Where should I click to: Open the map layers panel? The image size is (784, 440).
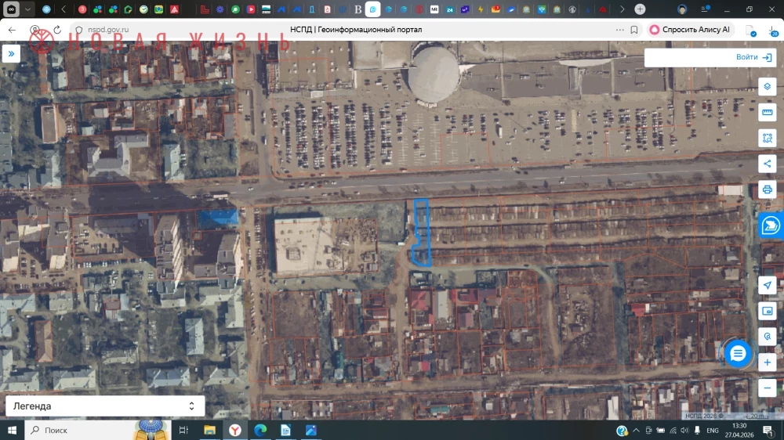click(x=767, y=86)
